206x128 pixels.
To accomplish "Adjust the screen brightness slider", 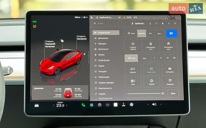I will (x=145, y=93).
